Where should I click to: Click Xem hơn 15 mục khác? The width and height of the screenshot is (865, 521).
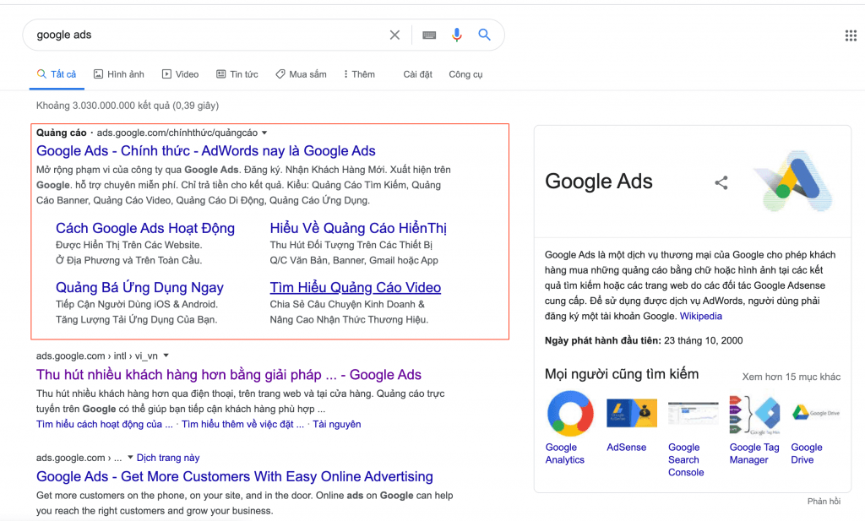click(791, 377)
